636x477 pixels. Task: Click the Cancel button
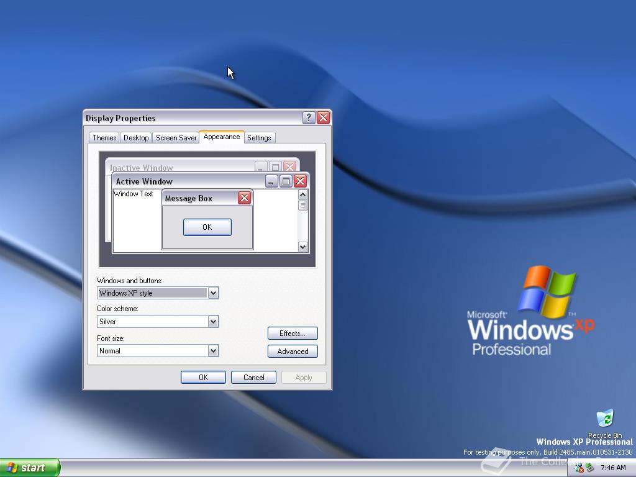coord(253,377)
